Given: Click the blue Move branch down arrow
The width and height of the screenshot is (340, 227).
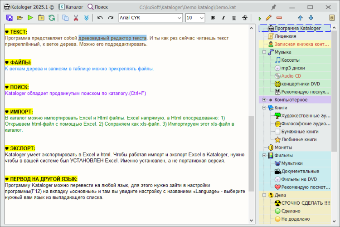Looking at the screenshot, I should 311,18.
